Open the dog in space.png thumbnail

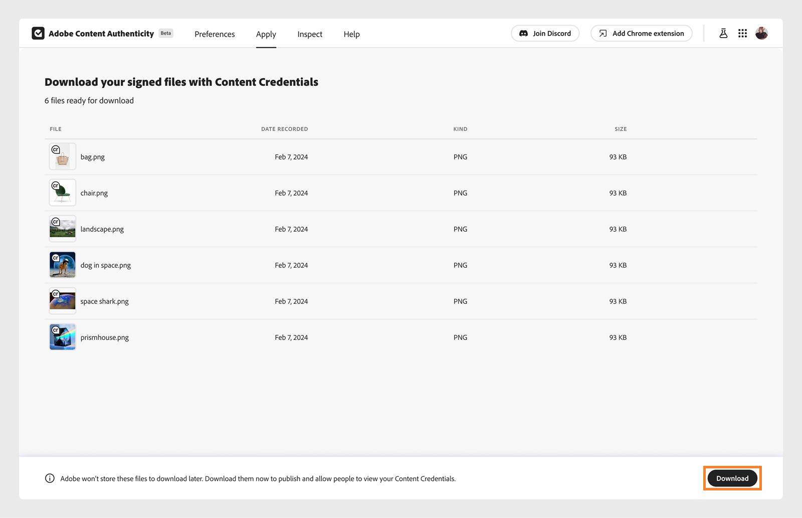pyautogui.click(x=62, y=265)
